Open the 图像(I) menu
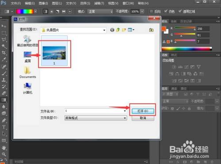The height and width of the screenshot is (164, 221). point(43,3)
